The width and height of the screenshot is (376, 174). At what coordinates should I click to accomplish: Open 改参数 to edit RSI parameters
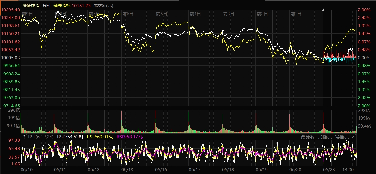[x=308, y=137]
